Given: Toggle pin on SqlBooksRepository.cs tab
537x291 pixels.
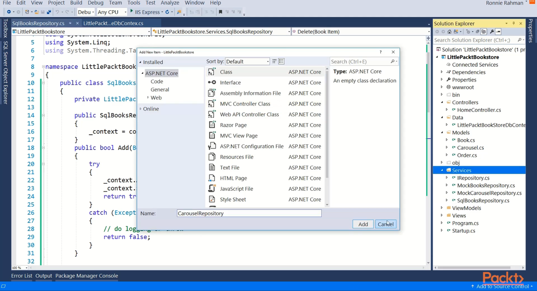Looking at the screenshot, I should [x=70, y=23].
